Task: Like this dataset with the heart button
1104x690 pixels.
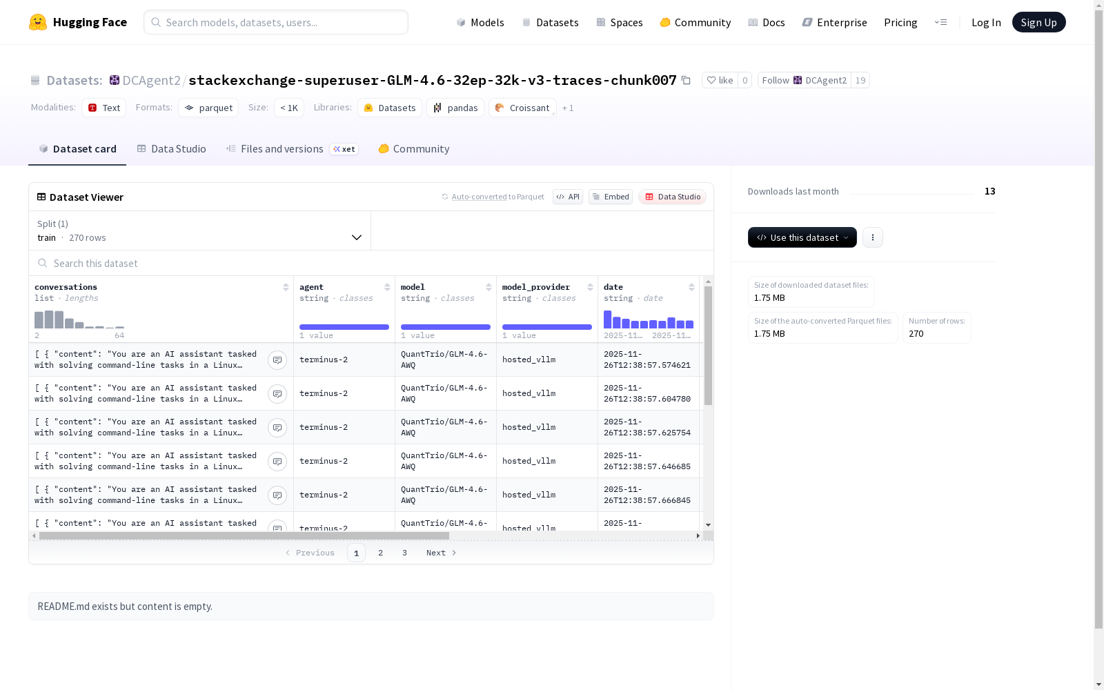Action: [x=720, y=80]
